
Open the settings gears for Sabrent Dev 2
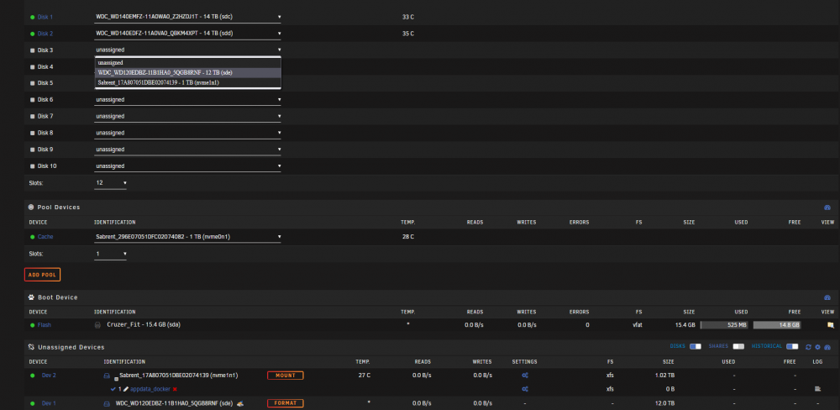(525, 376)
